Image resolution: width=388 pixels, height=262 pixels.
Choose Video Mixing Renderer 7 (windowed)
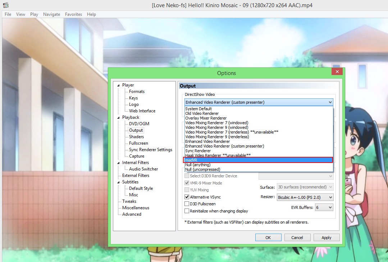[x=259, y=123]
